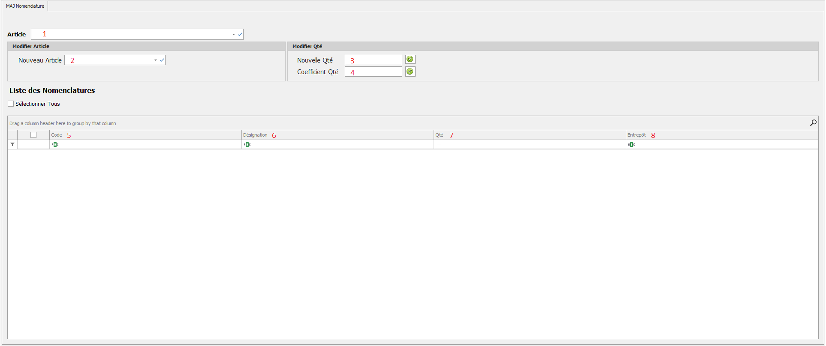
Task: Switch to the MAJ Nomenclature tab
Action: [x=25, y=6]
